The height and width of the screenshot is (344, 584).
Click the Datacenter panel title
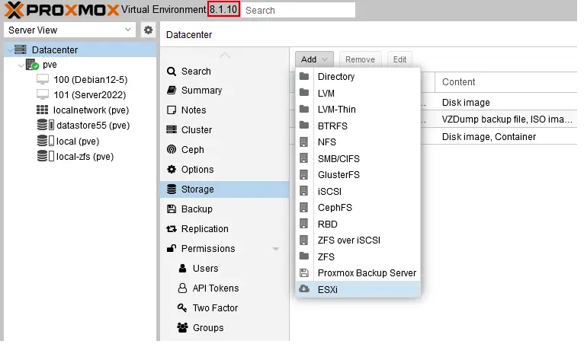[x=189, y=35]
